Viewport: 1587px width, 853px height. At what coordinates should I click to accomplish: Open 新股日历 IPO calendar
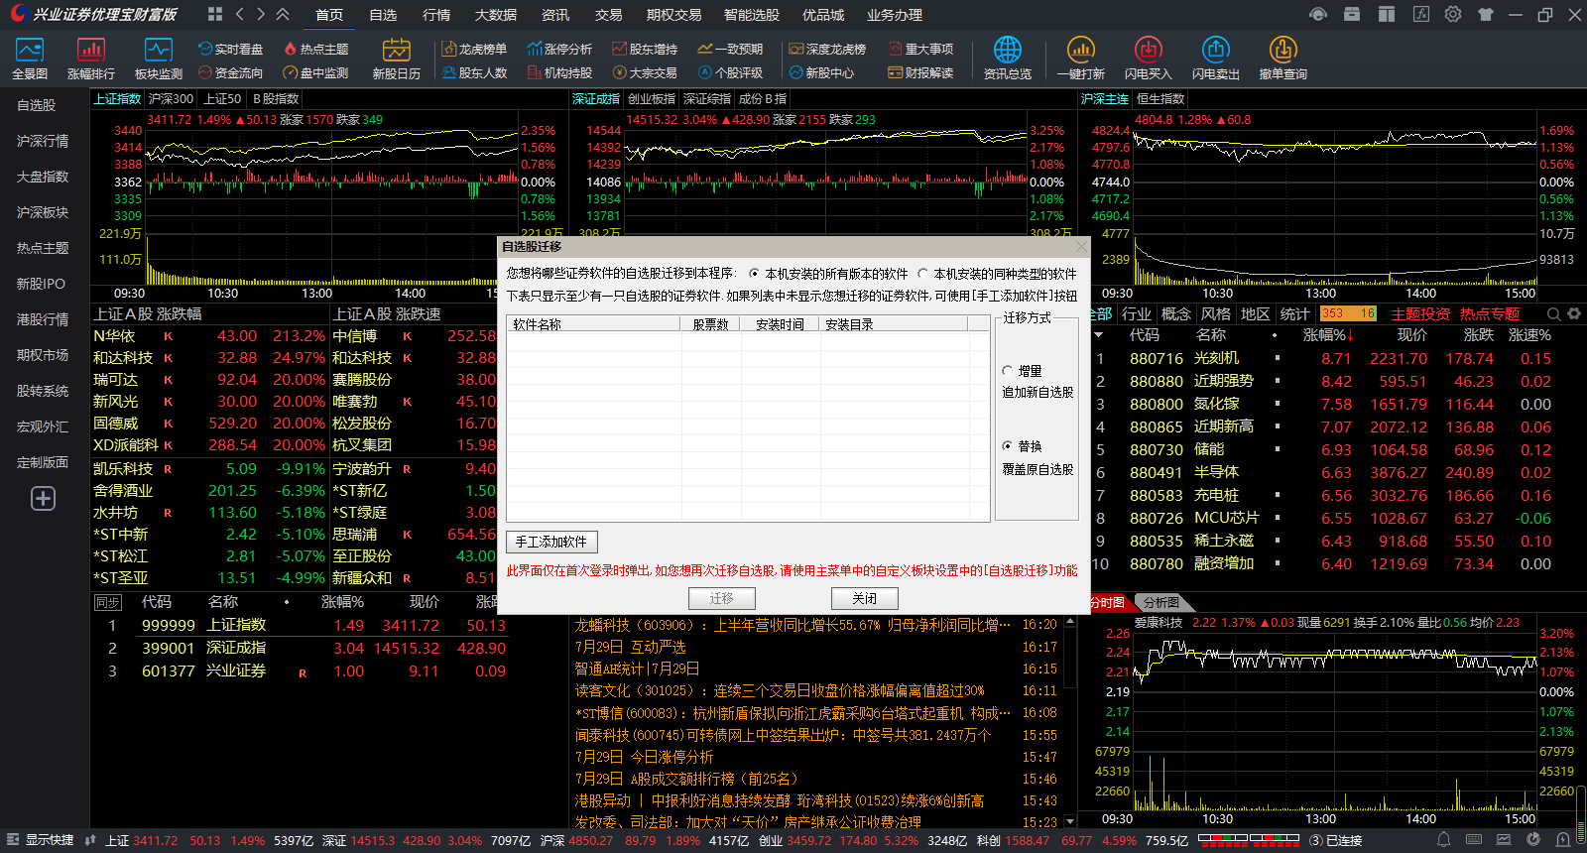[x=397, y=60]
